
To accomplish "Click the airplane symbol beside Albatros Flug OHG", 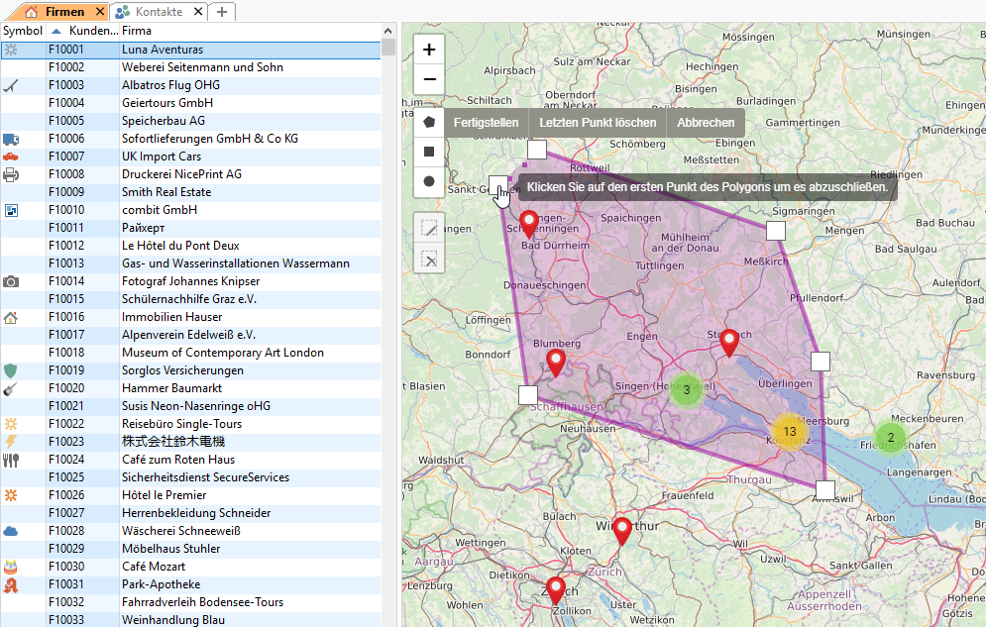I will click(10, 84).
